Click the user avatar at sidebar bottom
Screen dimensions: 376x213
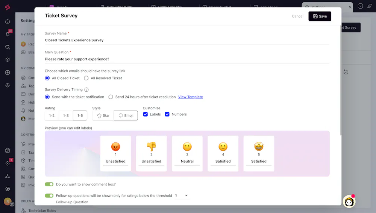[8, 201]
